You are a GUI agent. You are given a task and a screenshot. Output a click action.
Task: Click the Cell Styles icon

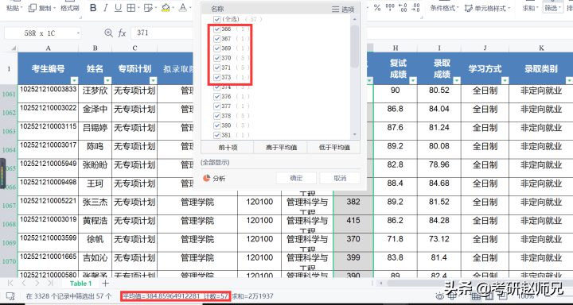[x=469, y=8]
